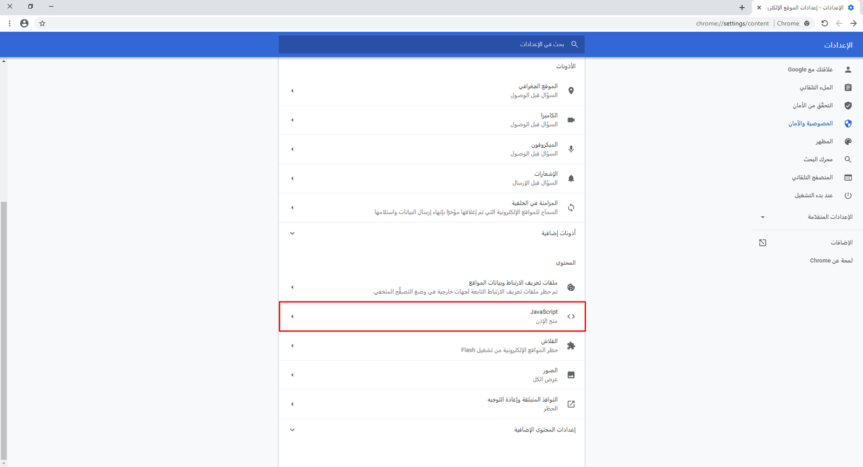Click the camera icon in permissions list
Screen dimensions: 863x467
click(571, 120)
